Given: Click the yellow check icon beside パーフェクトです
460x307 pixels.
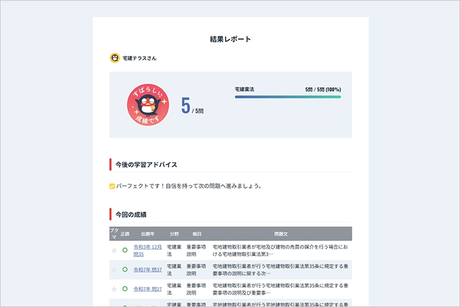Looking at the screenshot, I should (112, 186).
